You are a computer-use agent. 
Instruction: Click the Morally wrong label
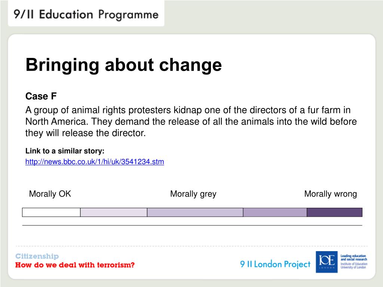point(331,194)
